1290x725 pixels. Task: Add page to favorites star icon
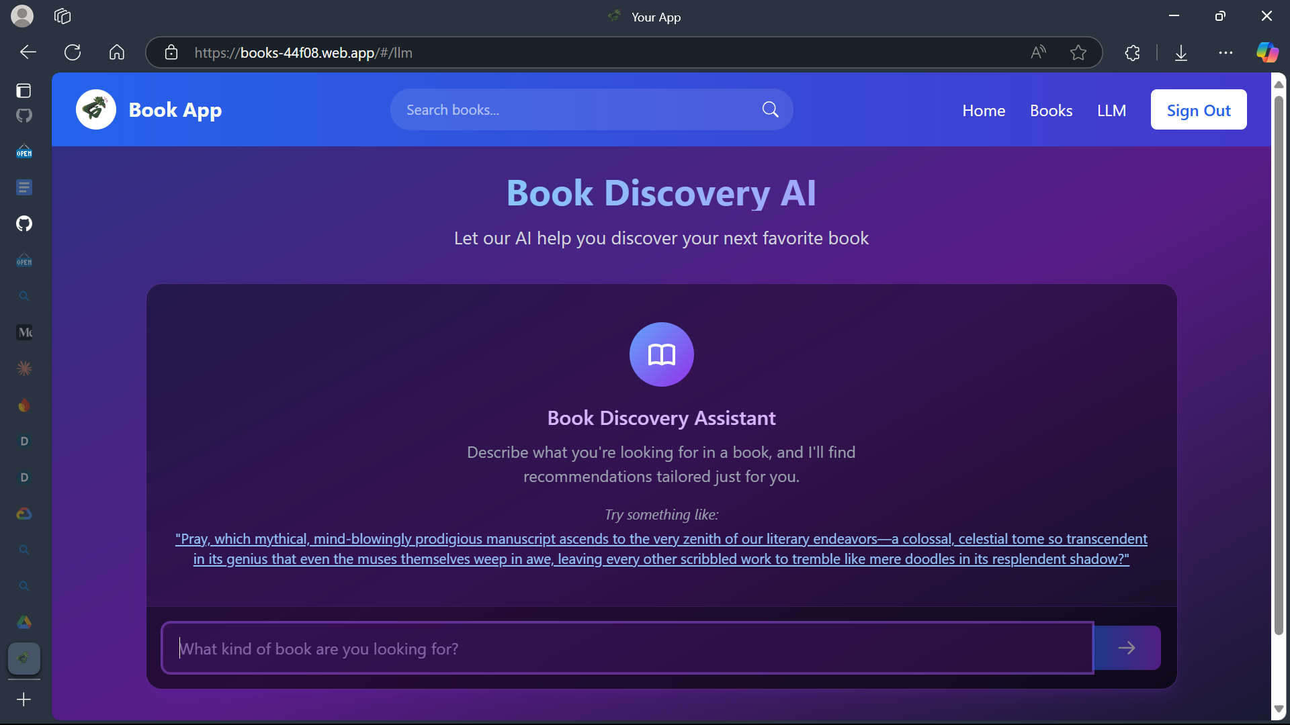pyautogui.click(x=1078, y=52)
